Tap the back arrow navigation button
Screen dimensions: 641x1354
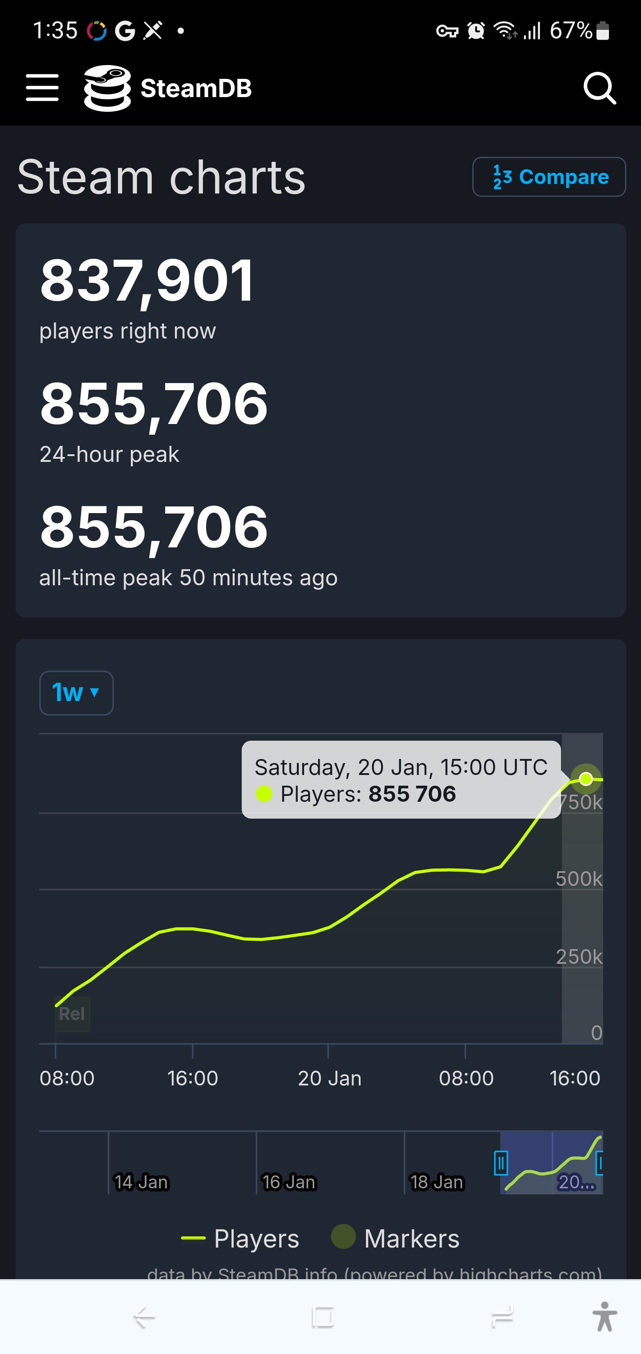(143, 1317)
